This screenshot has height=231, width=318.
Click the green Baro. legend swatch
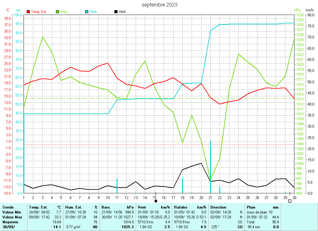[58, 12]
